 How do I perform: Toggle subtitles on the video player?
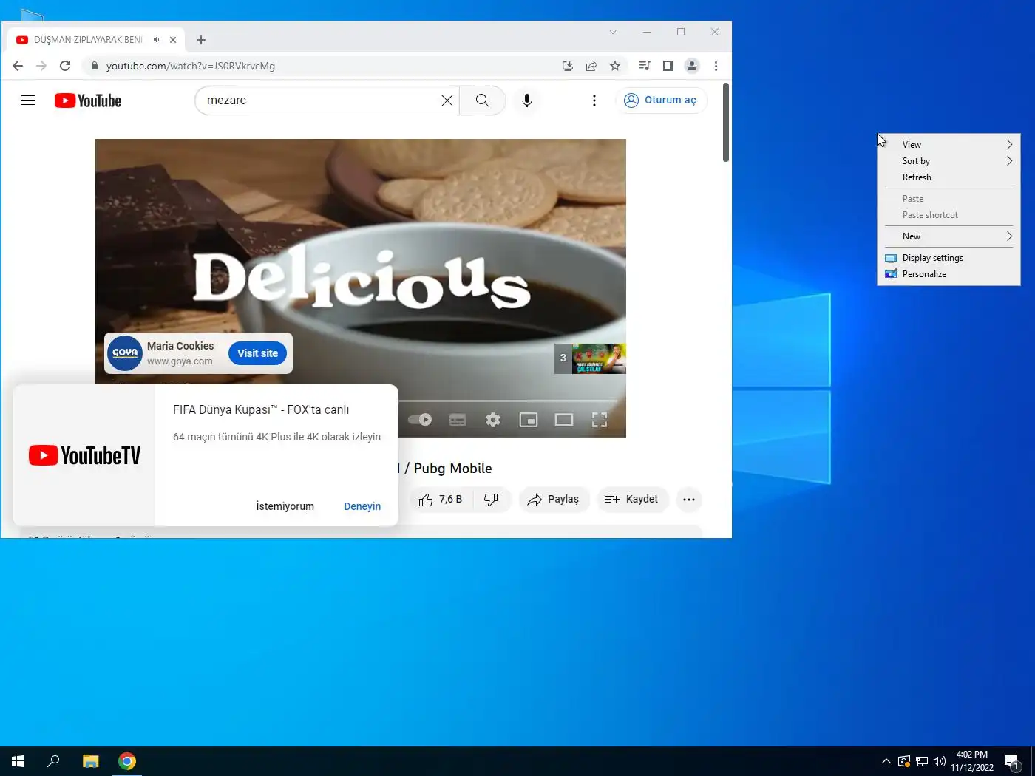pyautogui.click(x=458, y=420)
